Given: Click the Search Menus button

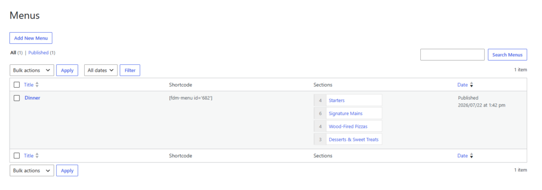Looking at the screenshot, I should click(507, 55).
